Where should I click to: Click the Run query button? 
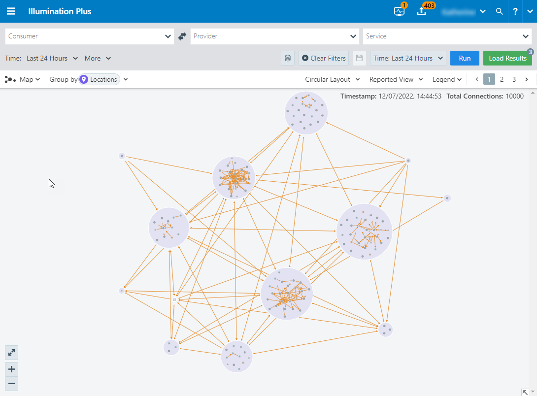coord(464,58)
